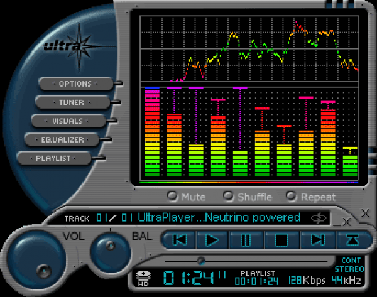The height and width of the screenshot is (297, 377).
Task: Click the STEREO indicator
Action: 349,269
